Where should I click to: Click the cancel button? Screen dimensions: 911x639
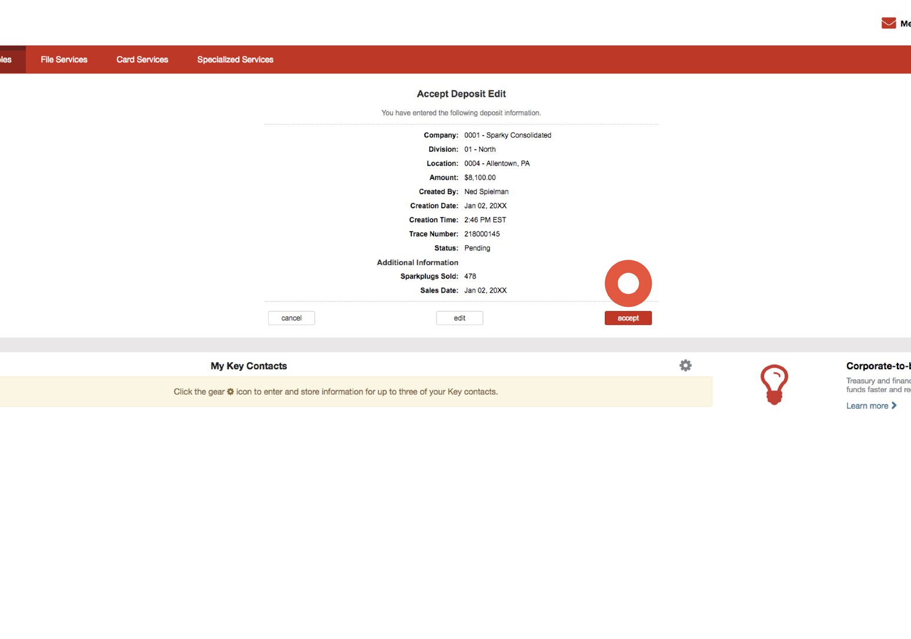coord(291,317)
